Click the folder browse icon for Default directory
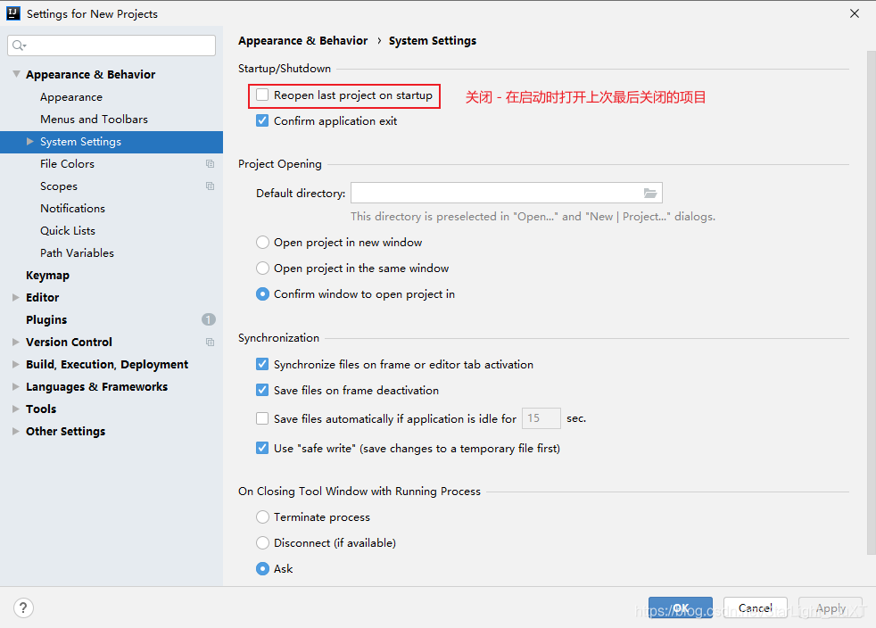Viewport: 876px width, 628px height. (x=649, y=193)
